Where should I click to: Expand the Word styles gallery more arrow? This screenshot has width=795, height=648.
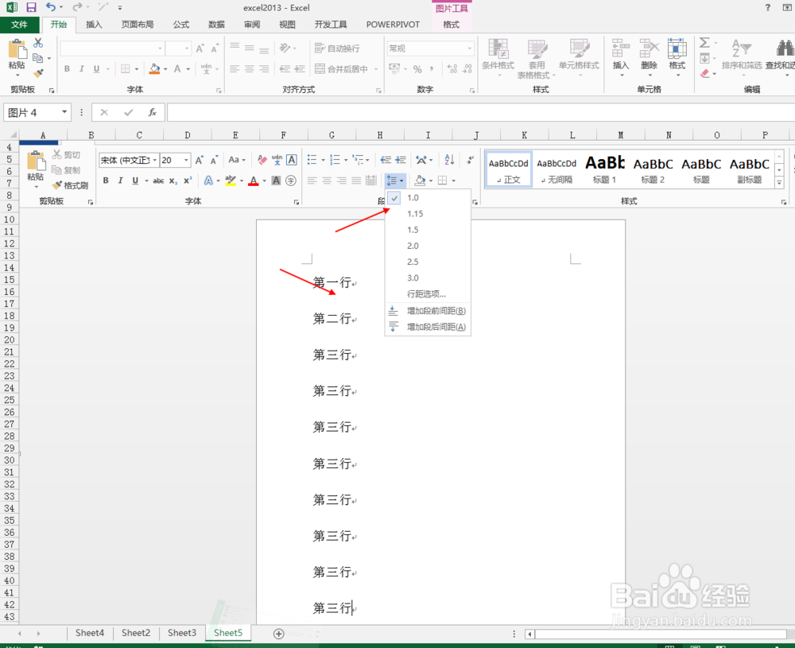click(779, 183)
